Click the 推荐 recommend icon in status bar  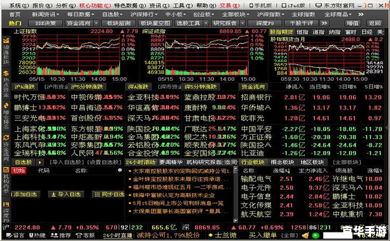54,235
